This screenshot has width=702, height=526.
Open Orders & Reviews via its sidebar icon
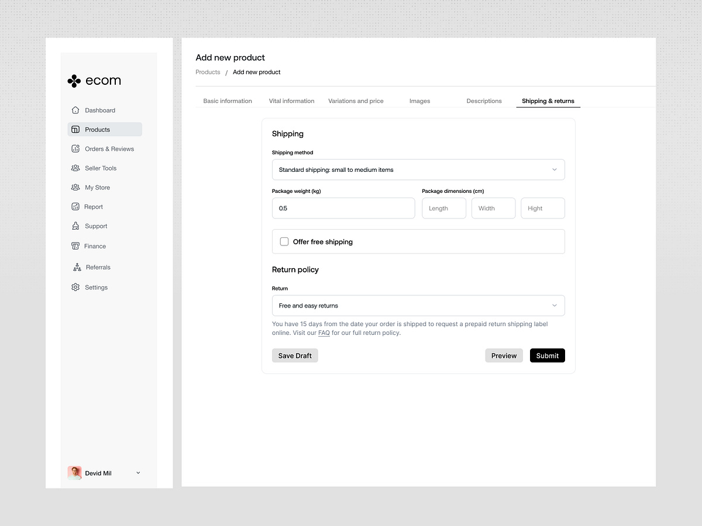[x=75, y=148]
